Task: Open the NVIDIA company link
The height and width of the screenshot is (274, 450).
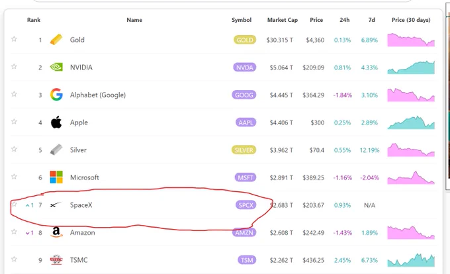Action: 81,67
